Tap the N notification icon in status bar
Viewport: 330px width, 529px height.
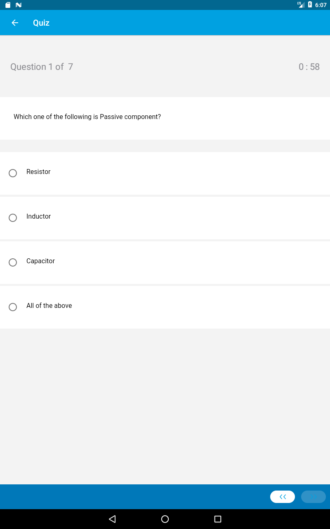point(18,5)
